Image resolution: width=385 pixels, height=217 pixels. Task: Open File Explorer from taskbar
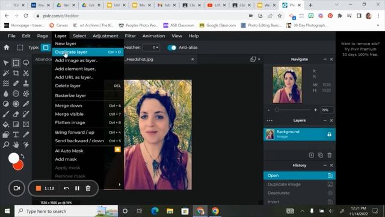pos(170,211)
